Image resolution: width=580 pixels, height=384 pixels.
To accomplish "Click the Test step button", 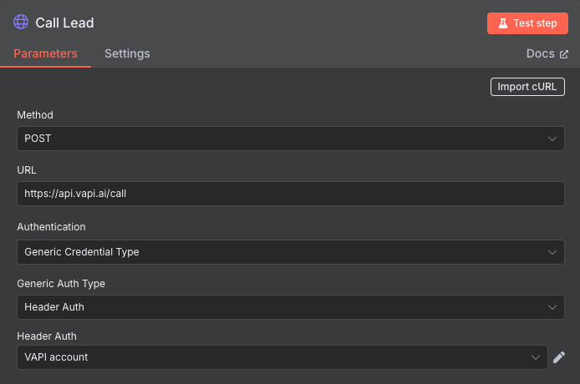I will pyautogui.click(x=527, y=23).
